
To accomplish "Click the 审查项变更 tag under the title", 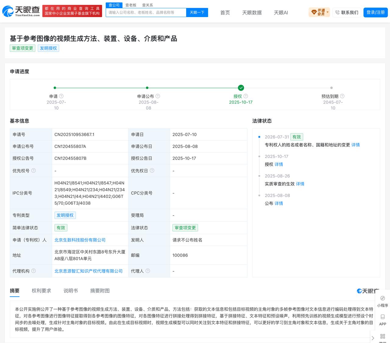I will tap(23, 48).
